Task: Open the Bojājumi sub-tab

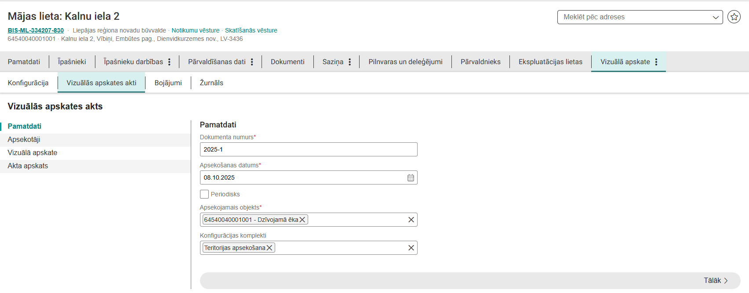Action: pyautogui.click(x=168, y=83)
